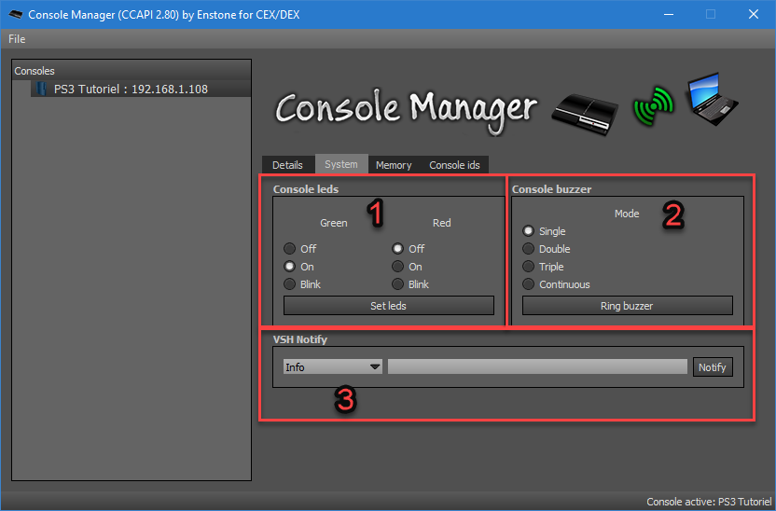Click the app icon in the title bar
776x511 pixels.
pos(15,14)
